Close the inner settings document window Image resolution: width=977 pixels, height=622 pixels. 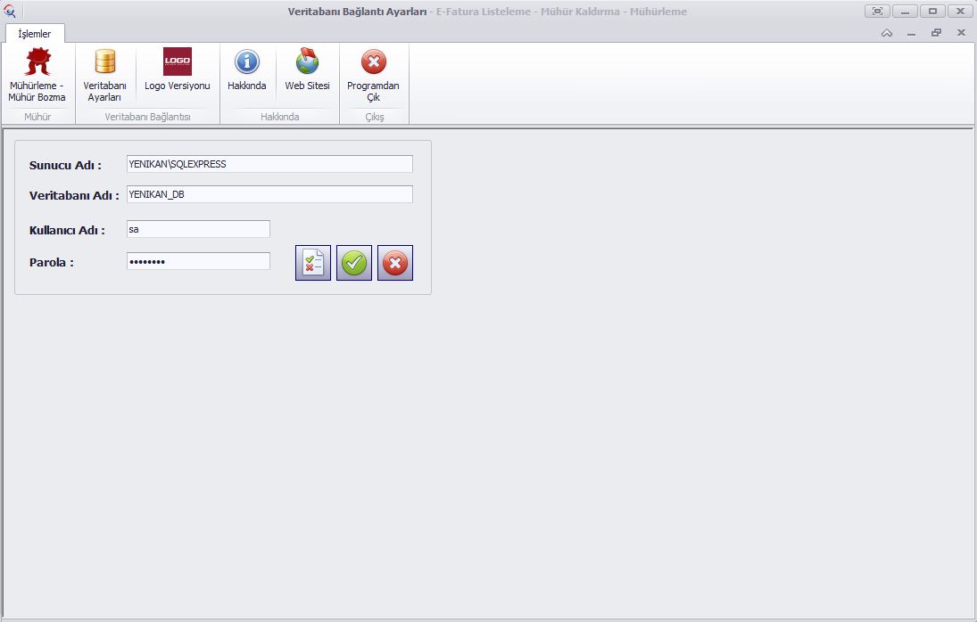click(961, 33)
